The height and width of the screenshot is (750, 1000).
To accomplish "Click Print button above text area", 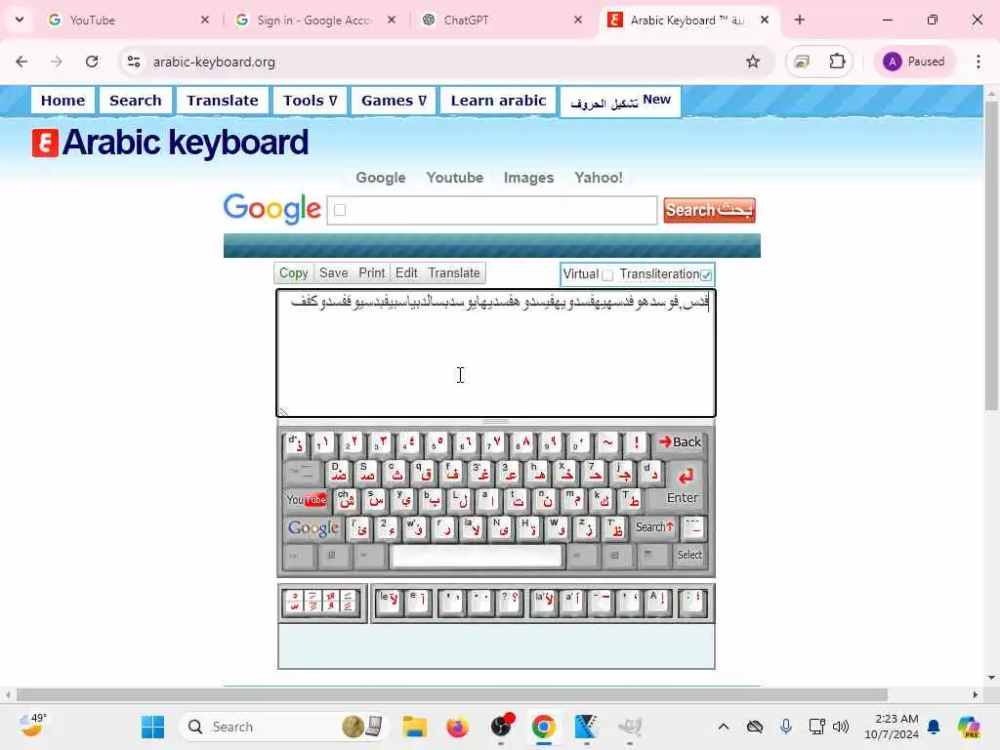I will click(x=371, y=273).
